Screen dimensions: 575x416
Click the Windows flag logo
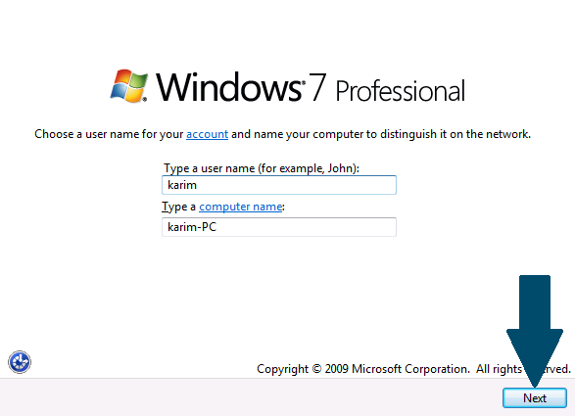tap(129, 86)
